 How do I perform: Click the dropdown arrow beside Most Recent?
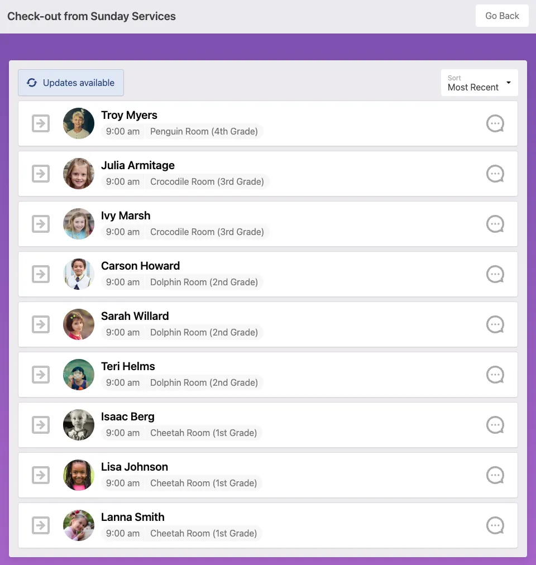[x=509, y=83]
